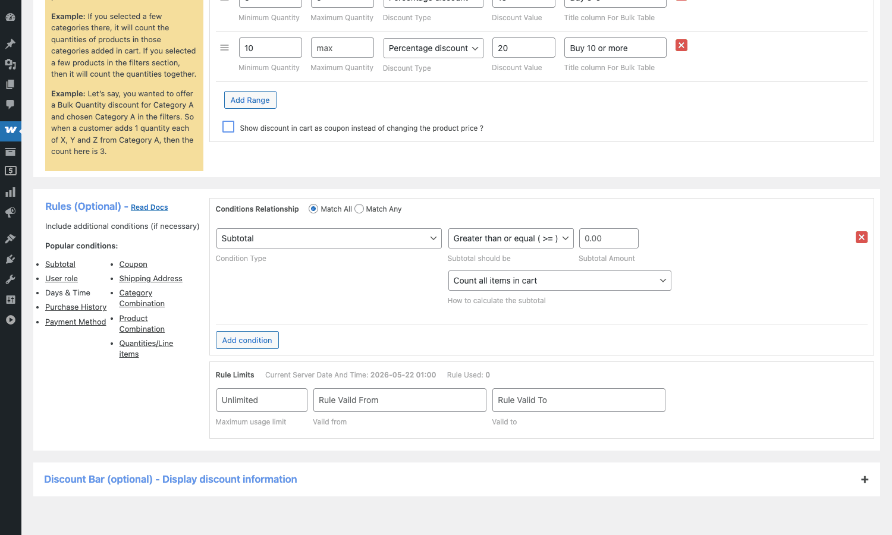Screen dimensions: 892x535
Task: Open the Read Docs link
Action: click(149, 207)
